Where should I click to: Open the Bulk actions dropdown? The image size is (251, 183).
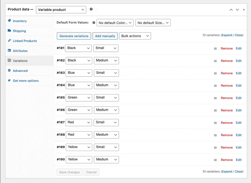[x=135, y=36]
